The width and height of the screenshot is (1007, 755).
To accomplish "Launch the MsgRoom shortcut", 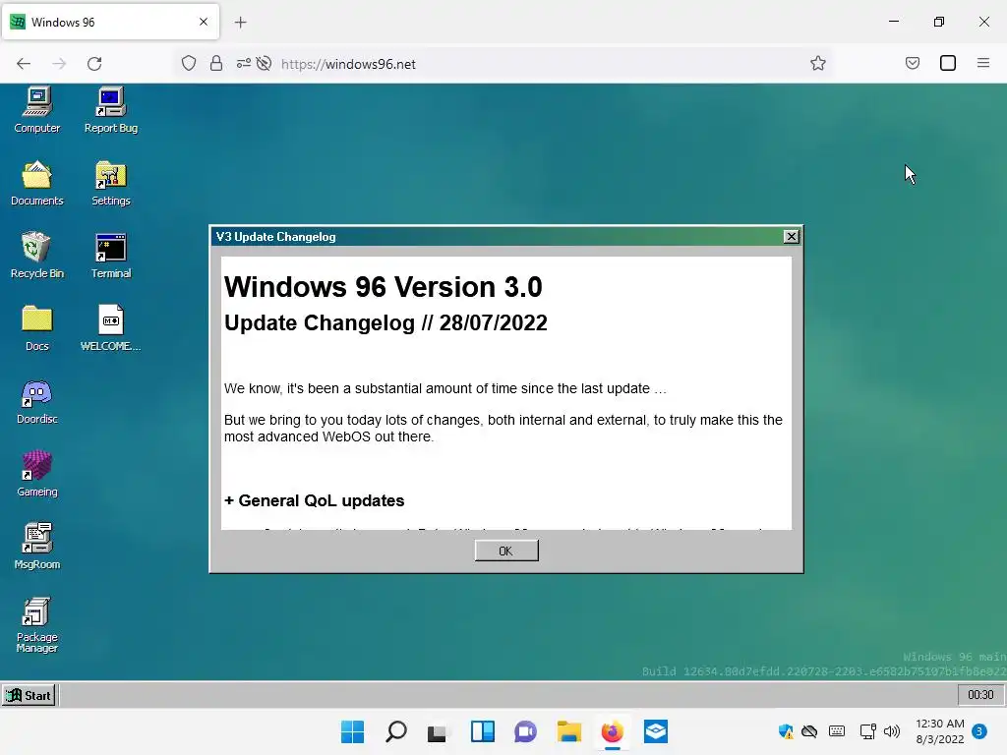I will click(37, 547).
